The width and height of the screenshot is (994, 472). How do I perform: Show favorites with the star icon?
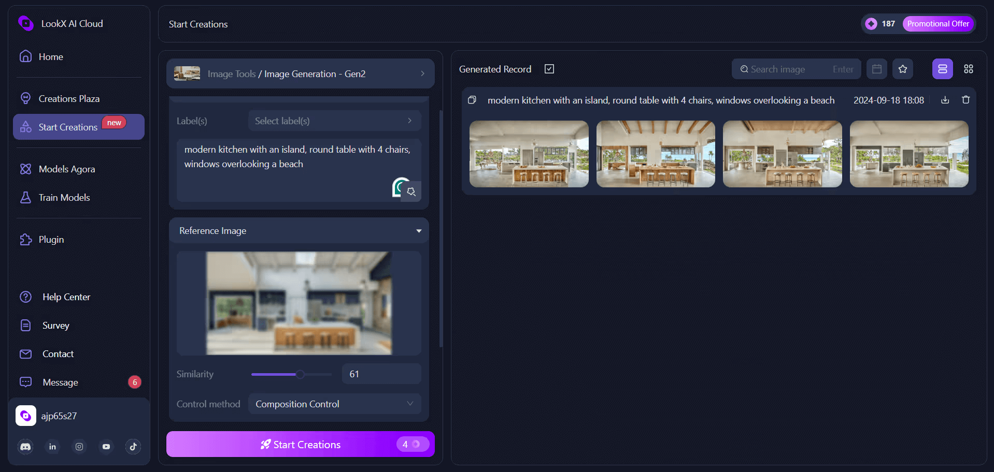[903, 69]
